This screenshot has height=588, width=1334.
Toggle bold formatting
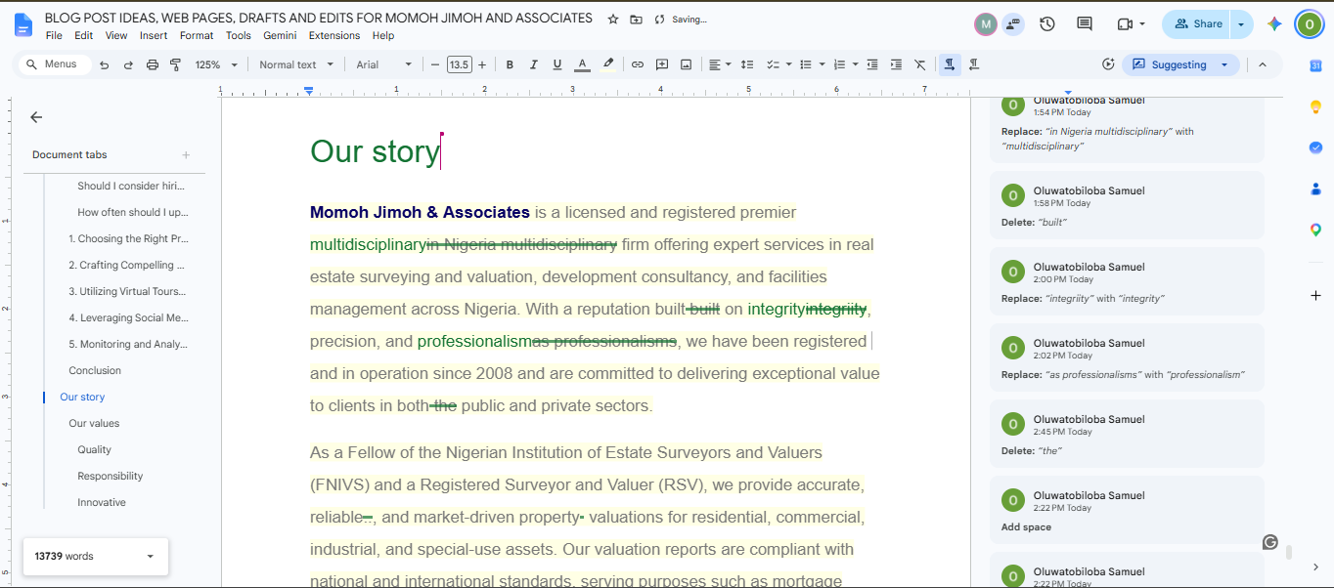(510, 64)
